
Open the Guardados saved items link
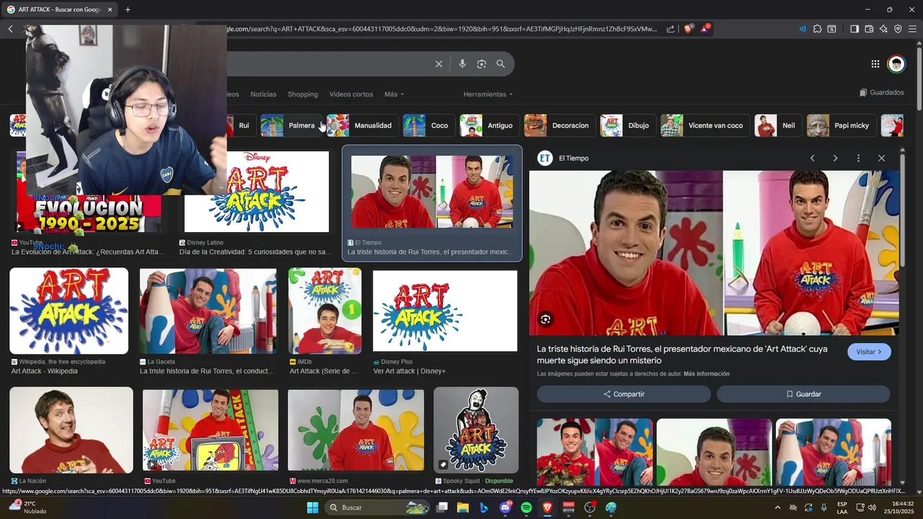tap(882, 92)
